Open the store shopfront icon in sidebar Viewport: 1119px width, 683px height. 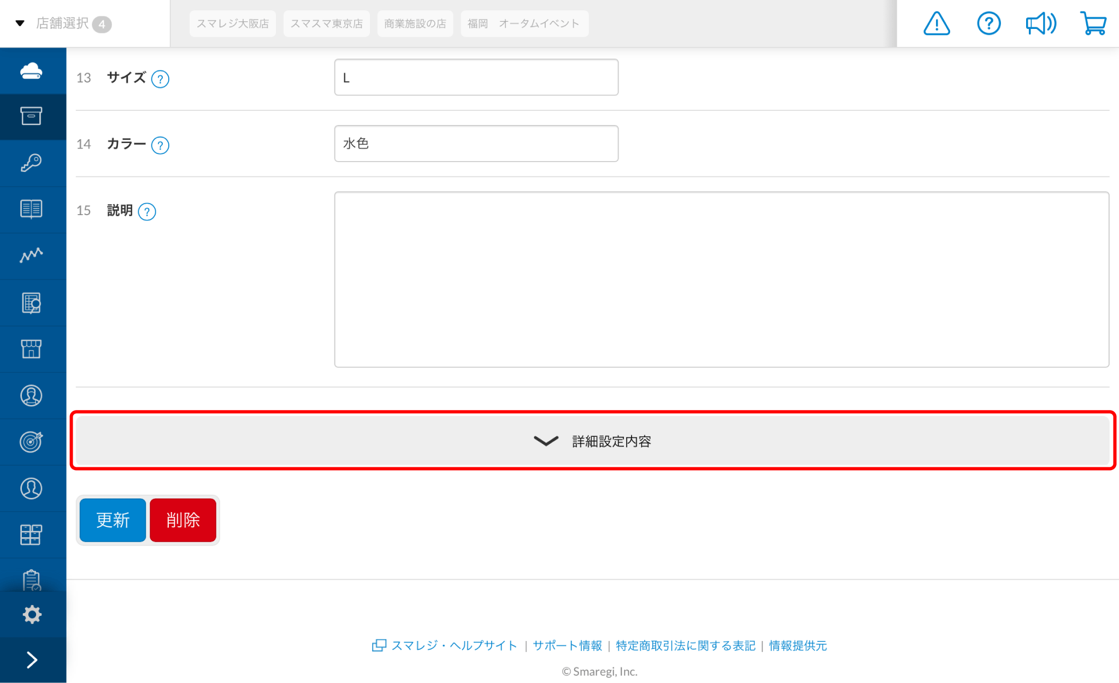(32, 349)
